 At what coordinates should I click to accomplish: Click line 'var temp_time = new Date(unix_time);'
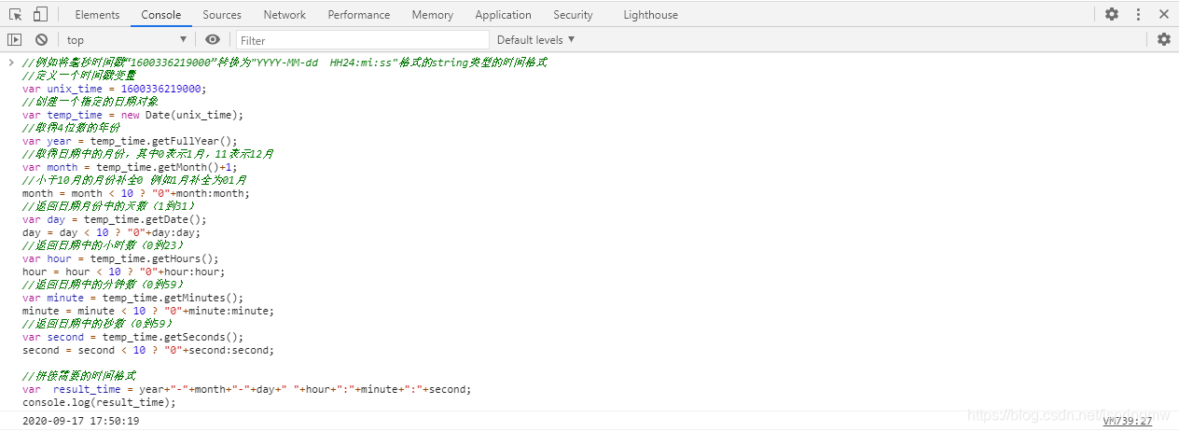tap(132, 115)
